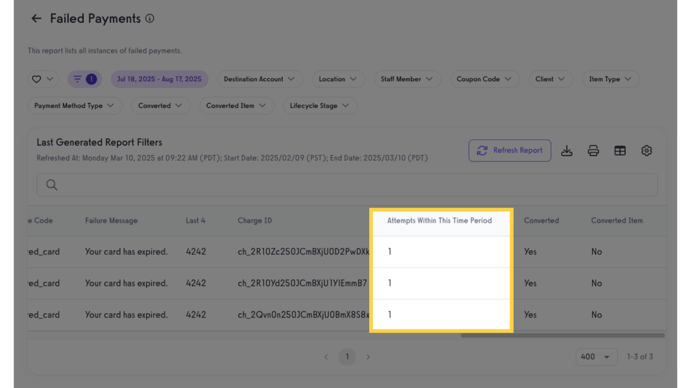Open the Coupon Code filter
This screenshot has height=388, width=691.
[485, 79]
